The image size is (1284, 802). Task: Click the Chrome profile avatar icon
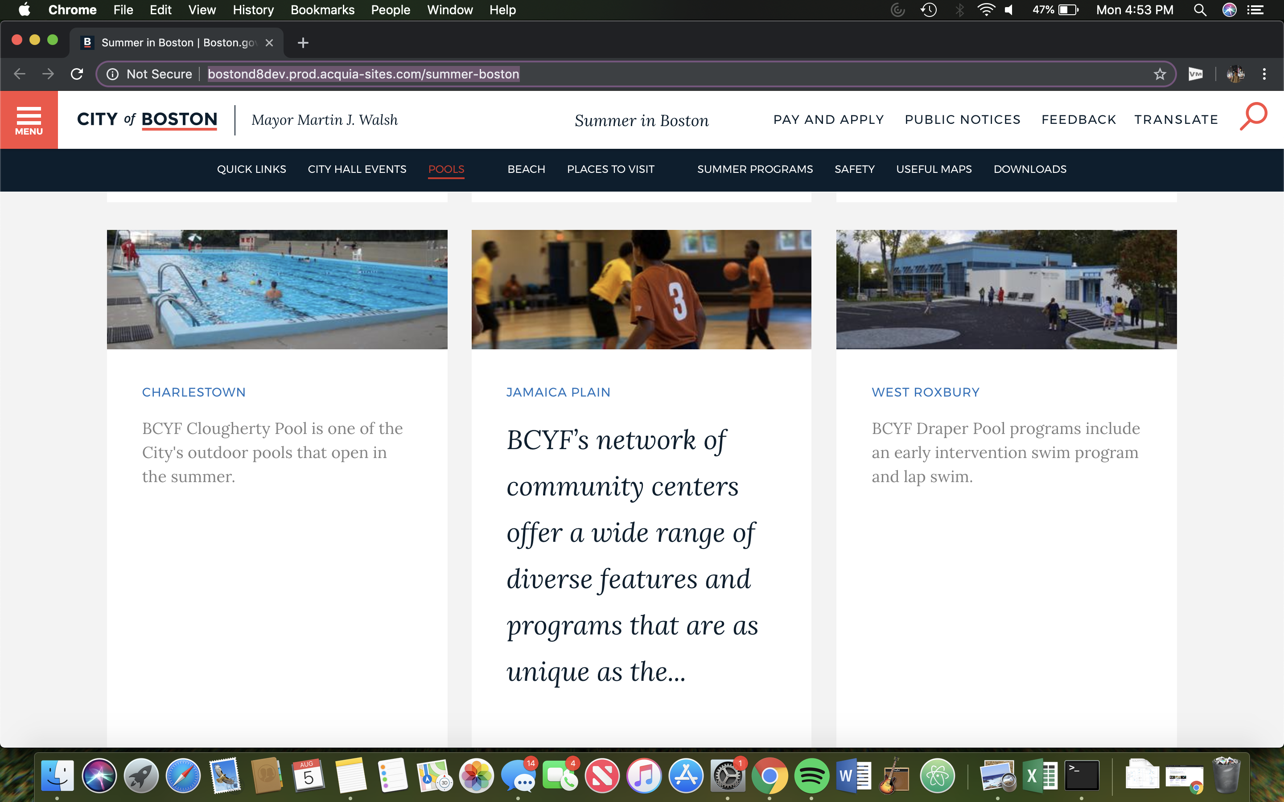1235,74
